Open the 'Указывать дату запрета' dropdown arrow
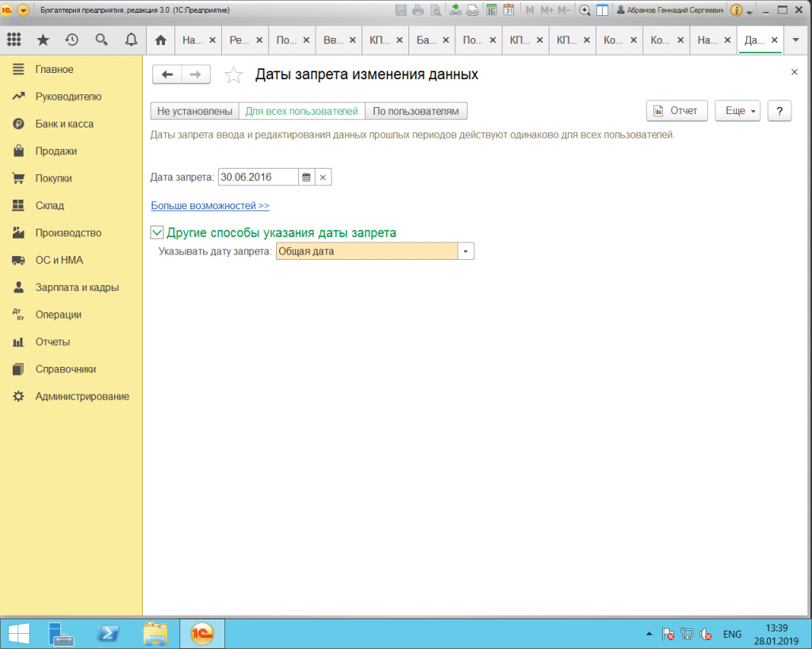Screen dimensions: 812x649 click(466, 252)
